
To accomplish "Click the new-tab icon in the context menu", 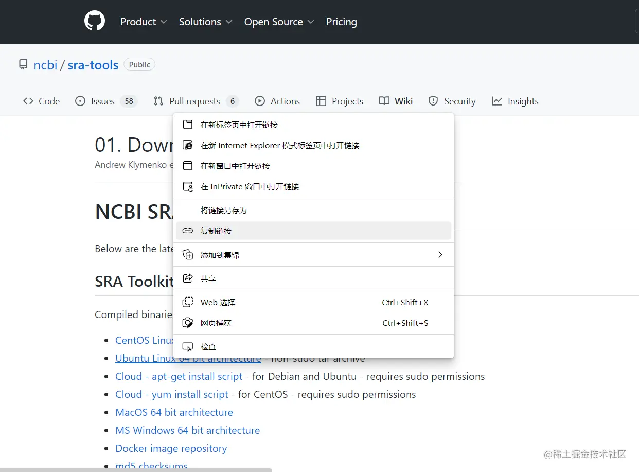I will click(188, 125).
